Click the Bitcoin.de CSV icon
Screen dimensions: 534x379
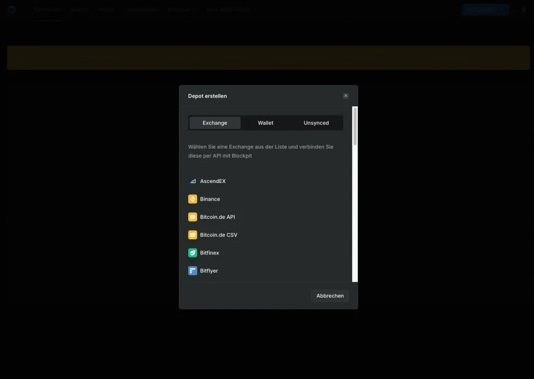tap(192, 235)
